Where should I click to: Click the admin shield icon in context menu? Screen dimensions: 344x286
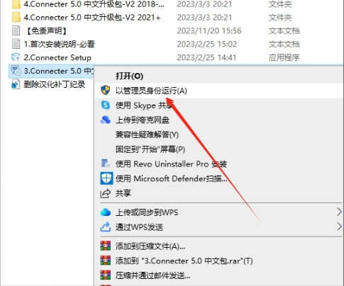click(105, 91)
